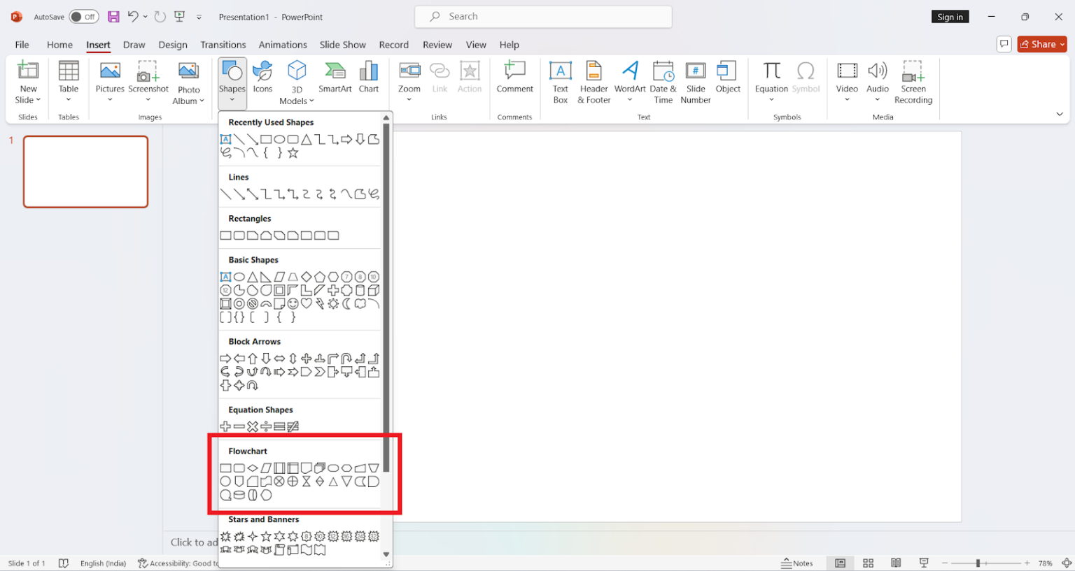The width and height of the screenshot is (1075, 571).
Task: Insert an Equation
Action: pos(771,77)
